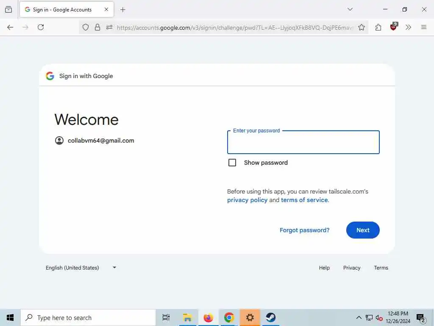This screenshot has height=326, width=434.
Task: Show more tools overflow chevron
Action: pyautogui.click(x=408, y=27)
